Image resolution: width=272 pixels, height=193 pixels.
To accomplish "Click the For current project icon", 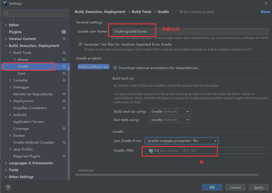I will click(x=181, y=12).
